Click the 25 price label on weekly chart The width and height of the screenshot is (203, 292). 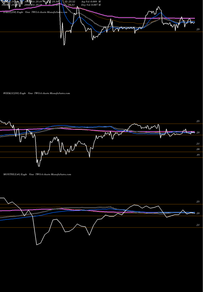[x=198, y=121]
